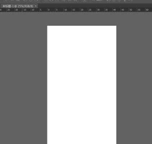Click the ruler's 15 mark left of zero

(25, 10)
